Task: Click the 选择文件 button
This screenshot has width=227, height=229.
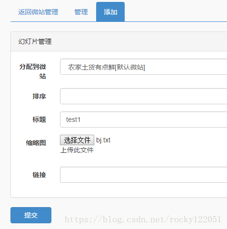Action: (77, 140)
